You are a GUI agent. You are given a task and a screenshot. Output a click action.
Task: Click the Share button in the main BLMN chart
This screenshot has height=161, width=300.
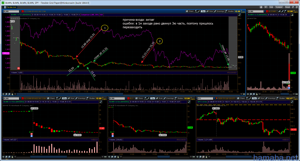(190, 11)
